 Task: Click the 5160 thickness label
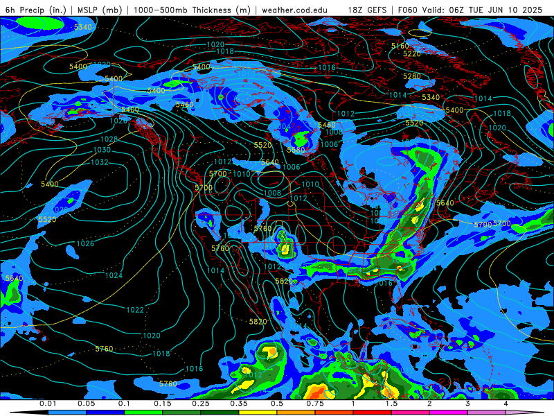[x=400, y=46]
